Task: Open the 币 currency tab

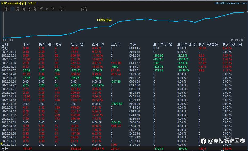Action: 41,9
